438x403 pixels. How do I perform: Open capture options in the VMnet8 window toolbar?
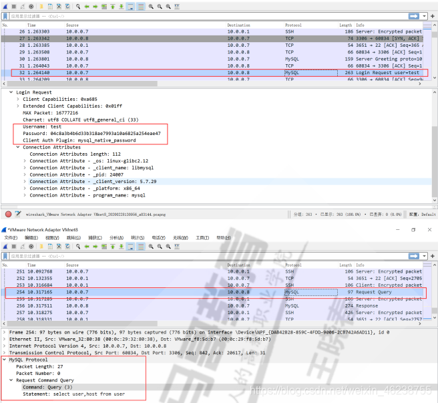31,247
